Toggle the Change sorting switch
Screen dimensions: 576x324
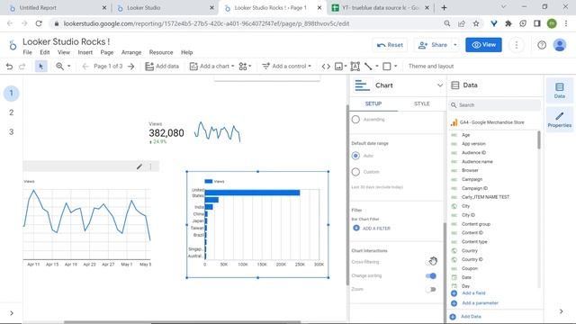431,276
